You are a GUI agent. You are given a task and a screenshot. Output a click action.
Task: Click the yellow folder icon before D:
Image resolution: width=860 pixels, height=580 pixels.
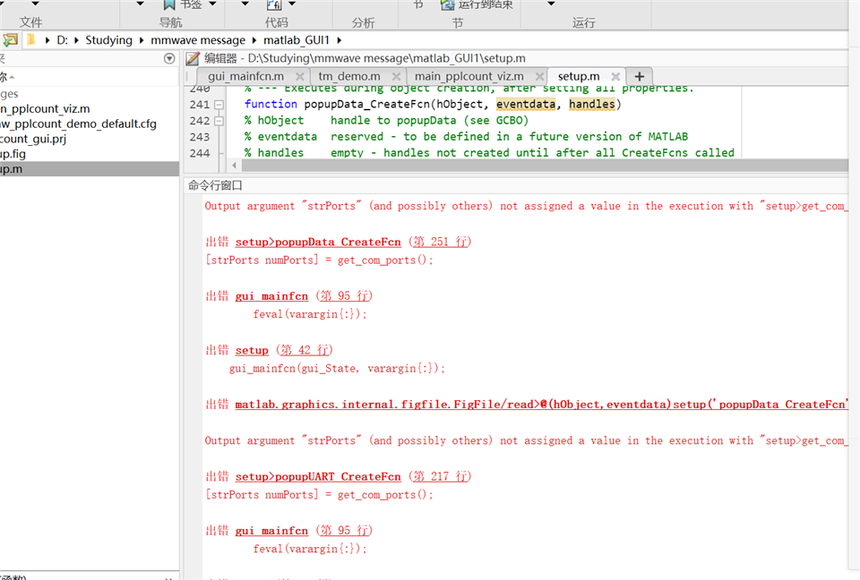(31, 39)
